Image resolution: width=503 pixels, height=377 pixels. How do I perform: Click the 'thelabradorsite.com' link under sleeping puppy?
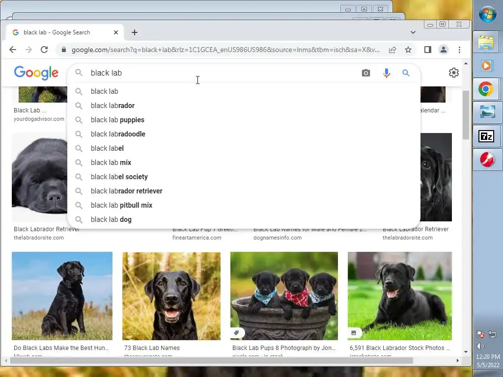[39, 238]
